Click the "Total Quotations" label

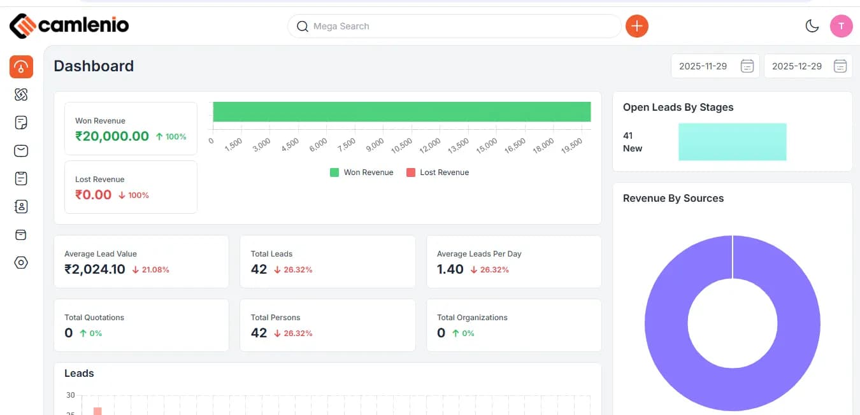click(x=94, y=318)
